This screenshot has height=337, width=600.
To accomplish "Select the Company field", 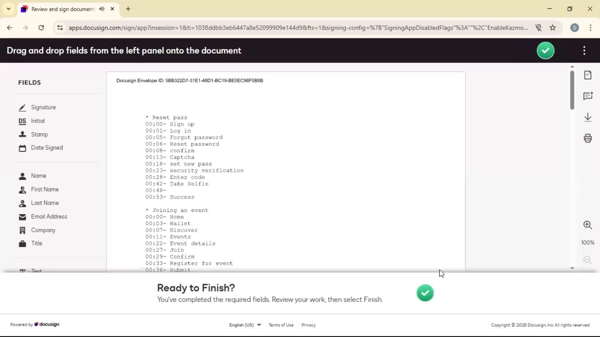I will 37,230.
